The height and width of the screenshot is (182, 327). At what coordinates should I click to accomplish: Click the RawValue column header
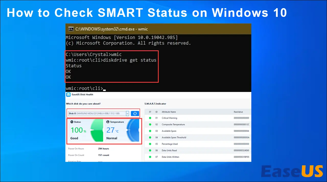pyautogui.click(x=238, y=112)
